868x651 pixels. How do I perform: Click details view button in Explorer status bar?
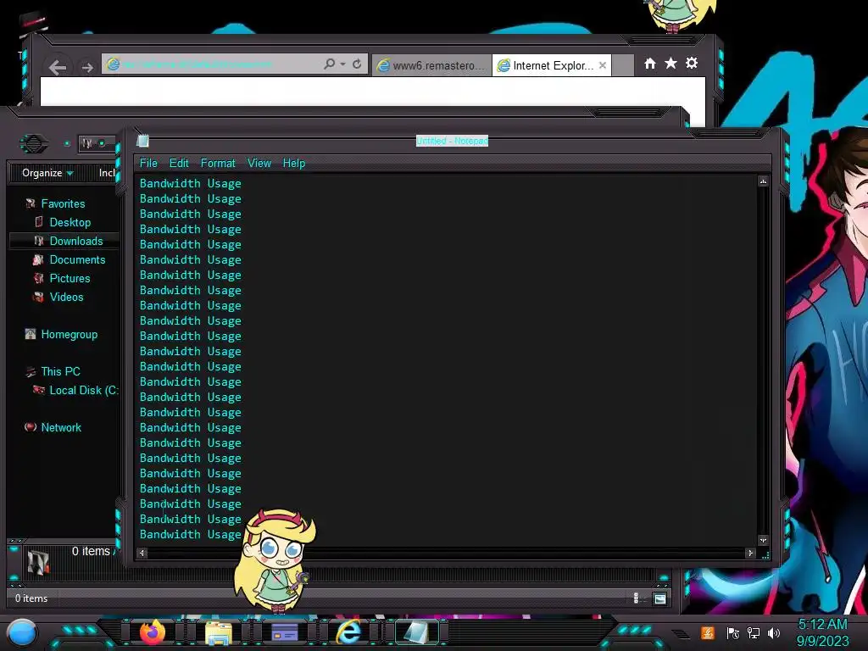click(636, 598)
